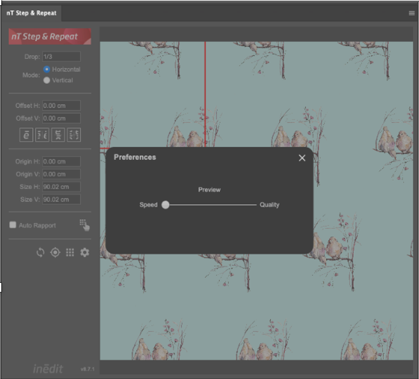Click the 'Preferences' dialog title
419x379 pixels.
135,157
